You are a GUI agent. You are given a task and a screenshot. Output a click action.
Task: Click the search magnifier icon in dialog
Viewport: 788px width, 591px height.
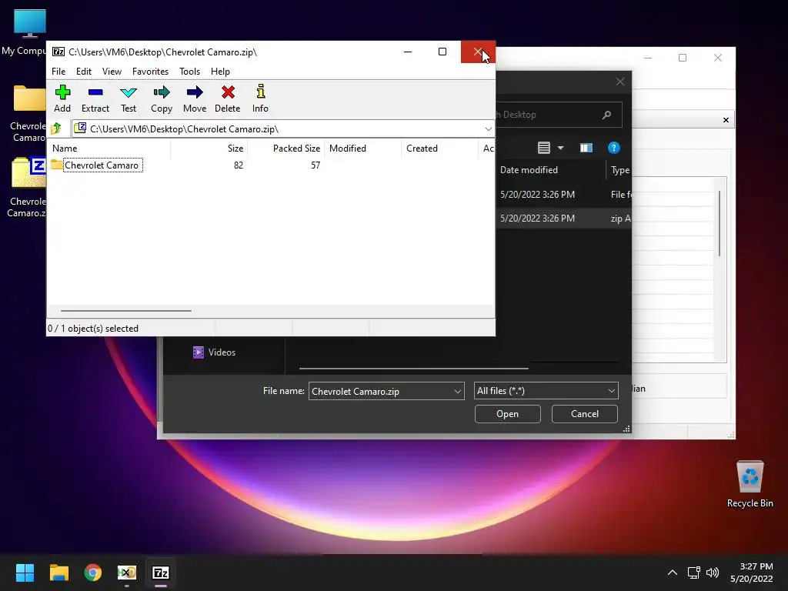[x=606, y=115]
